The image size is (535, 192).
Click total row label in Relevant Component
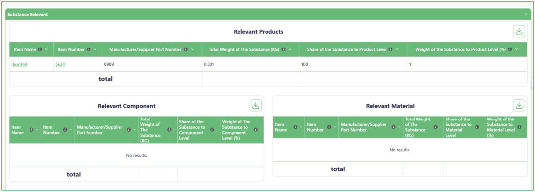pyautogui.click(x=74, y=174)
